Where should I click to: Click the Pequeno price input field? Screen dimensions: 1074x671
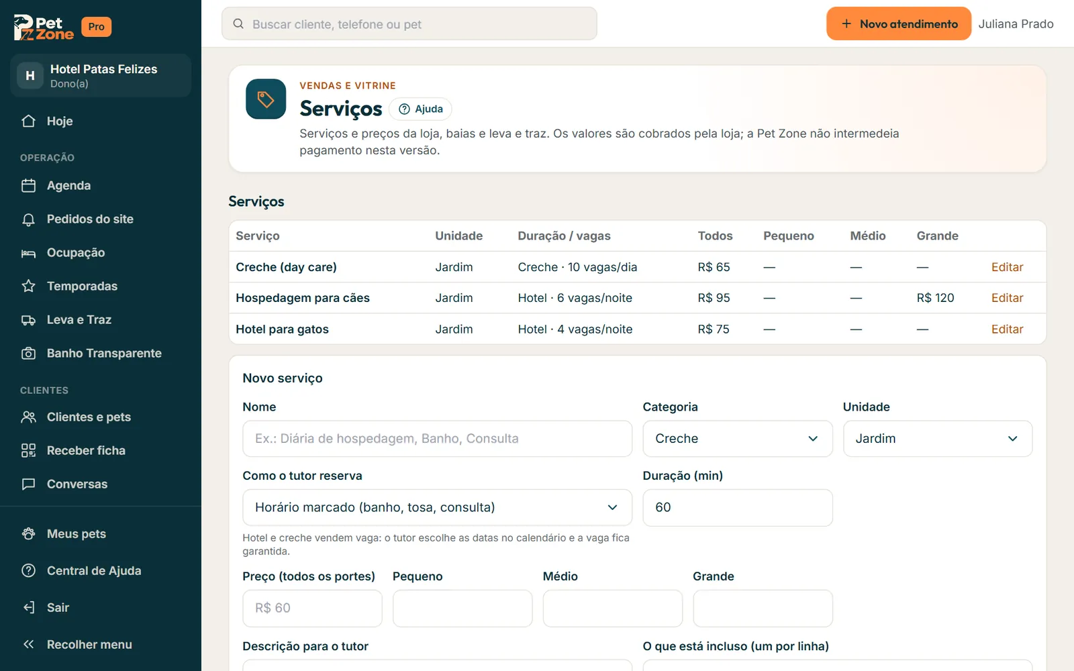click(462, 608)
